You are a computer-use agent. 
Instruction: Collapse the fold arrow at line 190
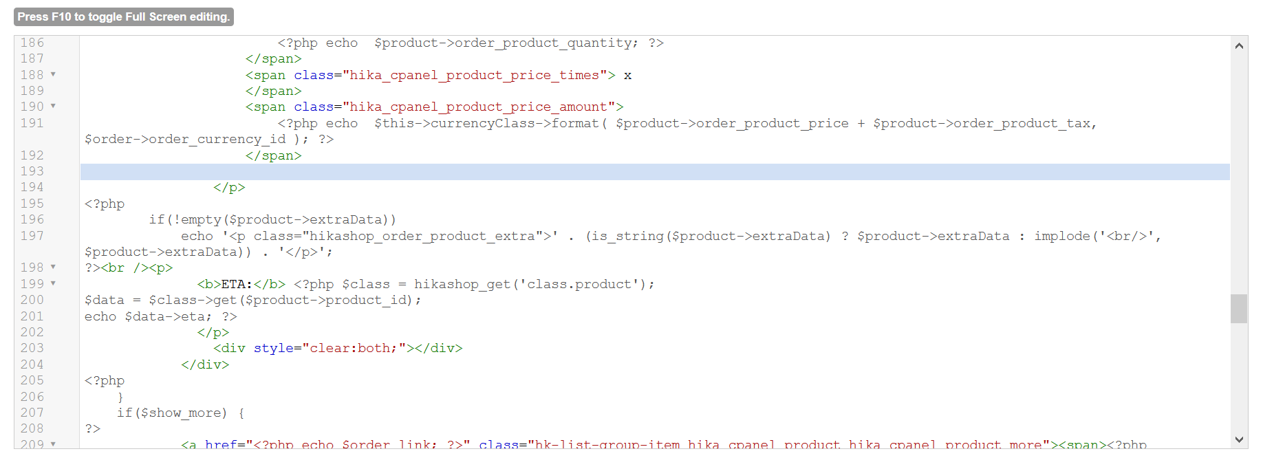click(x=53, y=106)
